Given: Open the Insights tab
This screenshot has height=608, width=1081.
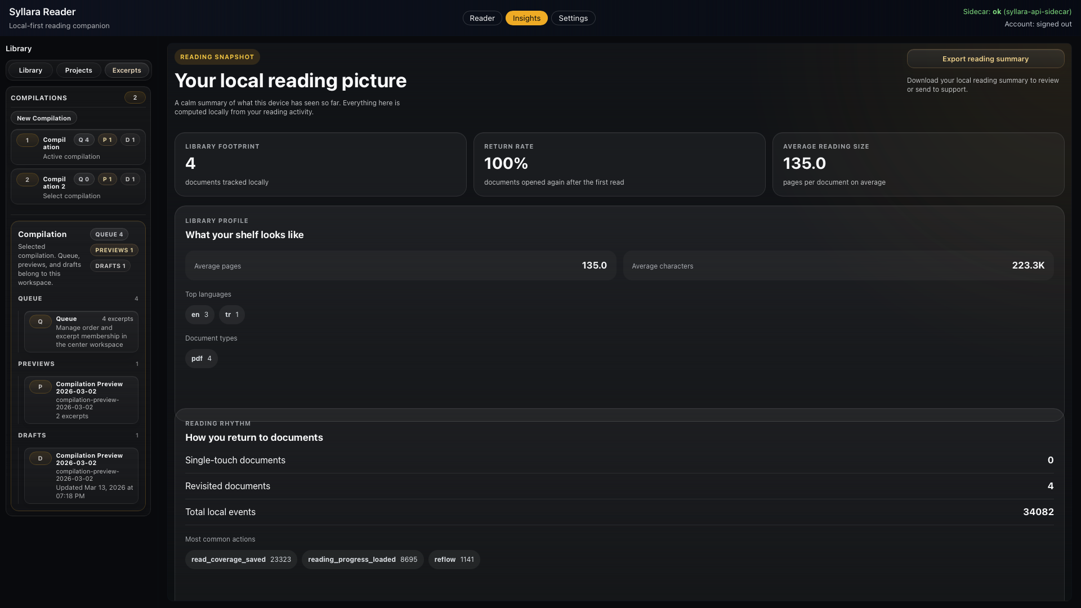Looking at the screenshot, I should point(526,18).
